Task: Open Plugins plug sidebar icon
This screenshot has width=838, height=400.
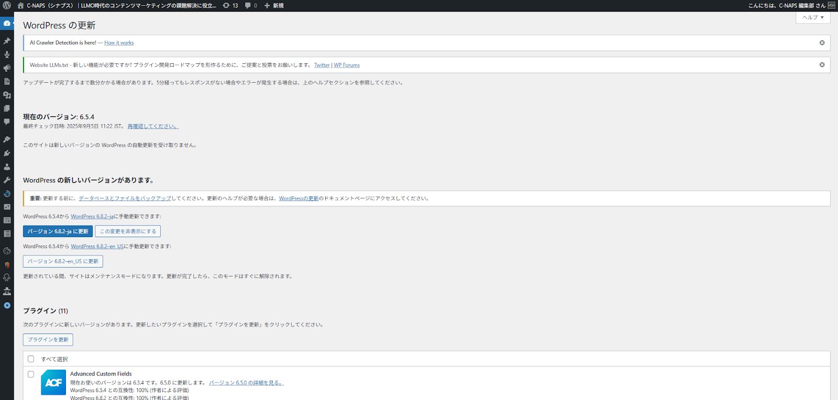Action: [x=7, y=153]
